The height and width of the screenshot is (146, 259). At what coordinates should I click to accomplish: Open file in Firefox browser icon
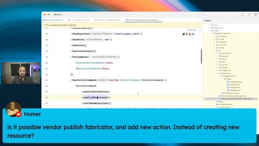190,34
